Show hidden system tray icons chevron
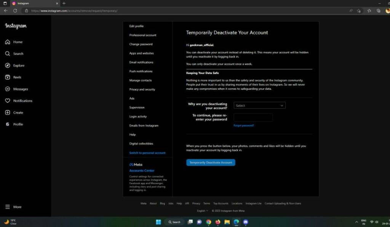 (x=356, y=222)
